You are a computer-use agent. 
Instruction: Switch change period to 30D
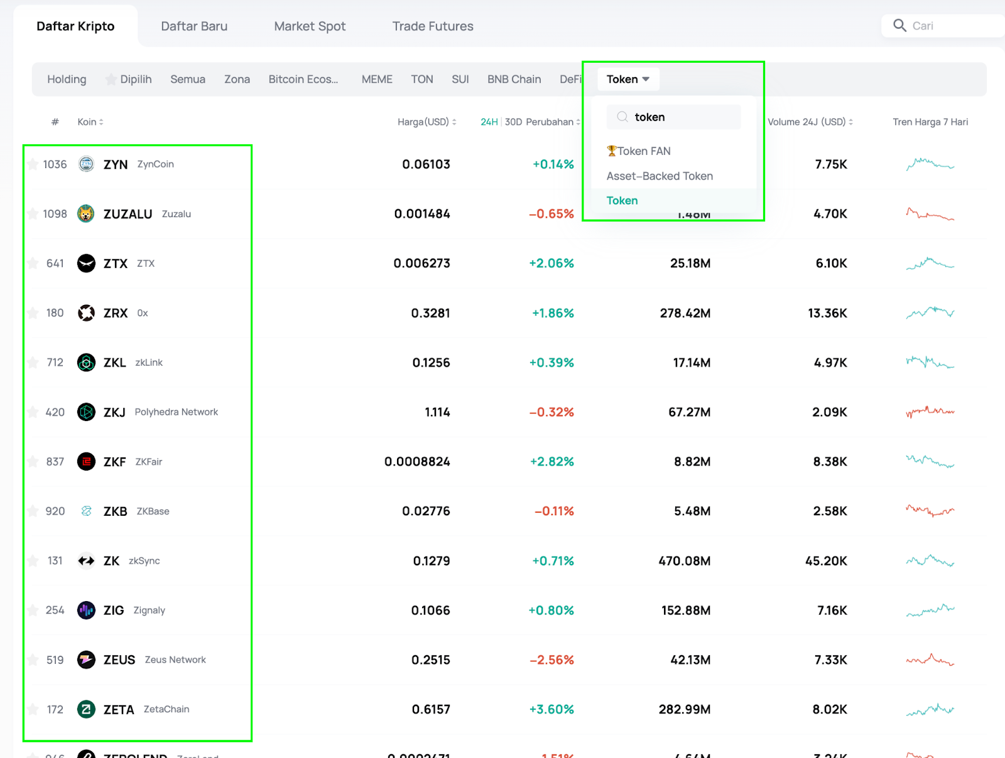[513, 122]
